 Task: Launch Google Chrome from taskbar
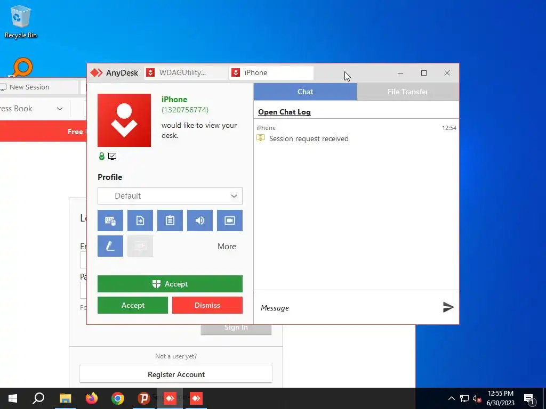118,398
